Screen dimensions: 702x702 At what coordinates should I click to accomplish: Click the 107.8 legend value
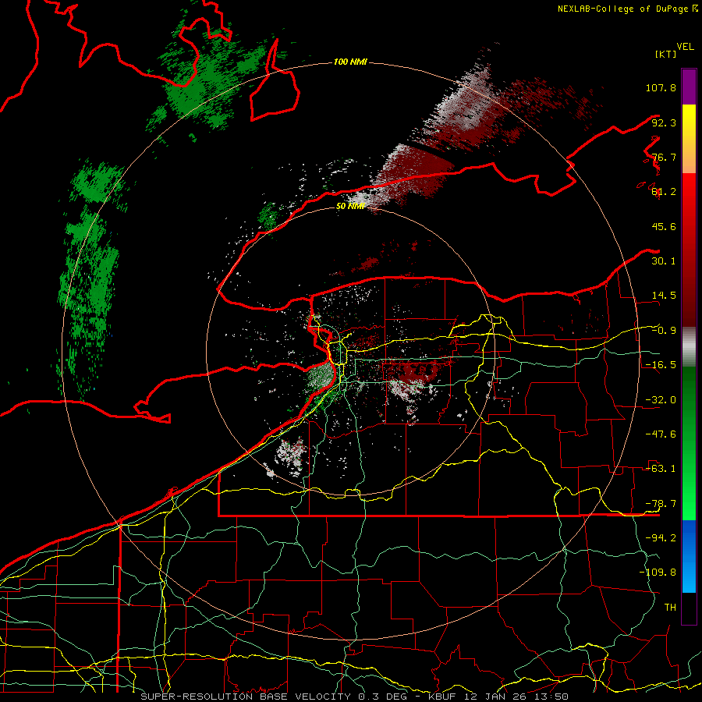pos(661,87)
